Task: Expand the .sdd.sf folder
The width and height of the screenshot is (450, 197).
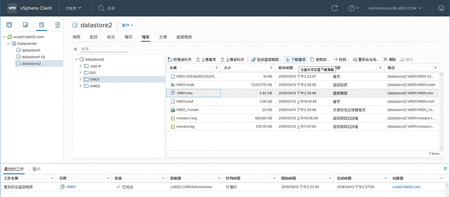Action: tap(81, 66)
